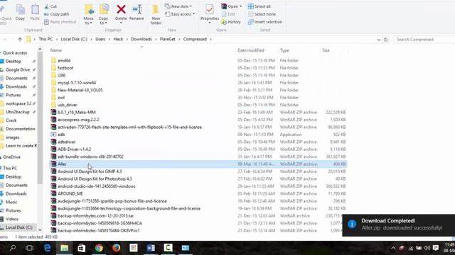This screenshot has height=255, width=455.
Task: Open Videos under This PC
Action: pos(12,219)
